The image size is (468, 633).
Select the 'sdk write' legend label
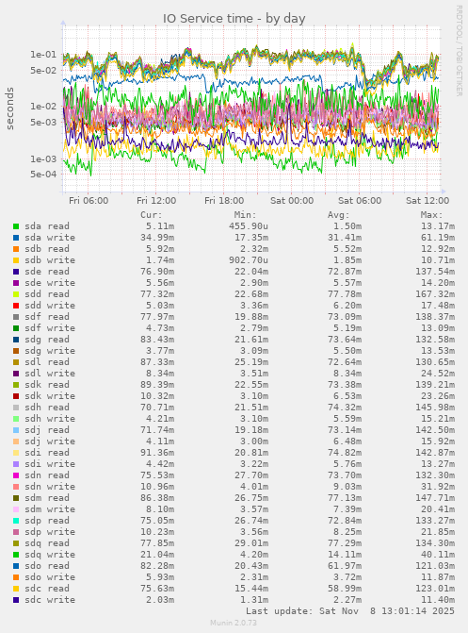[50, 396]
